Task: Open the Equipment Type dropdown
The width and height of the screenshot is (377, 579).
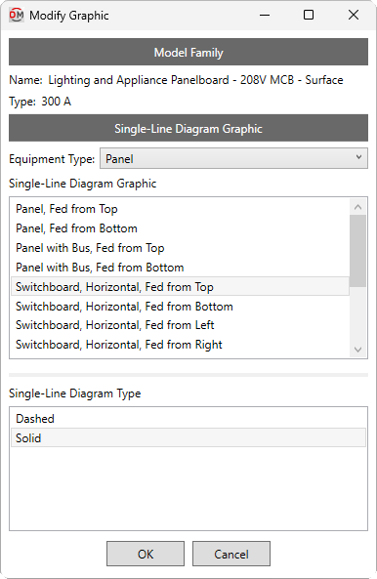Action: pos(233,158)
